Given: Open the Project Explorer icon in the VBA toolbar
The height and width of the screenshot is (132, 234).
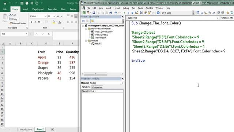Looking at the screenshot, I should click(141, 13).
